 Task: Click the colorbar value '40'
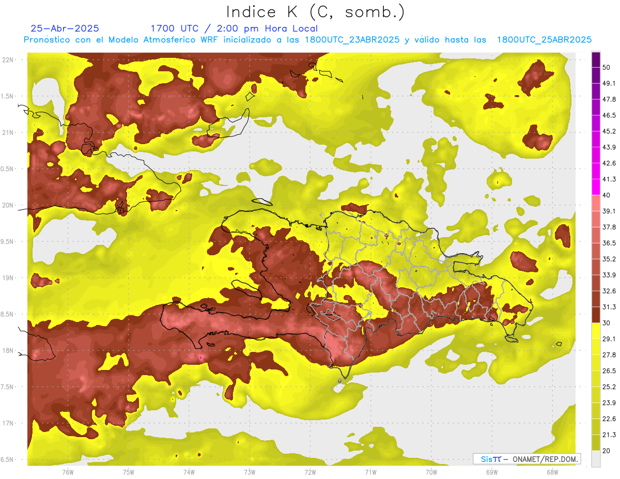(607, 195)
